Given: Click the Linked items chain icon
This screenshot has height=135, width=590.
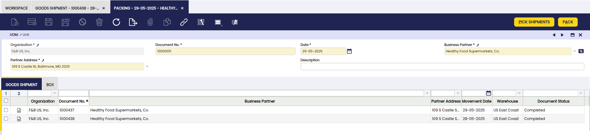Looking at the screenshot, I should point(184,22).
